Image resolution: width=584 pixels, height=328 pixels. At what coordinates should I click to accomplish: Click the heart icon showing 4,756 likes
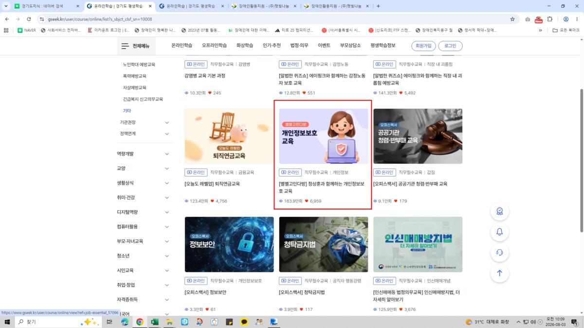213,201
